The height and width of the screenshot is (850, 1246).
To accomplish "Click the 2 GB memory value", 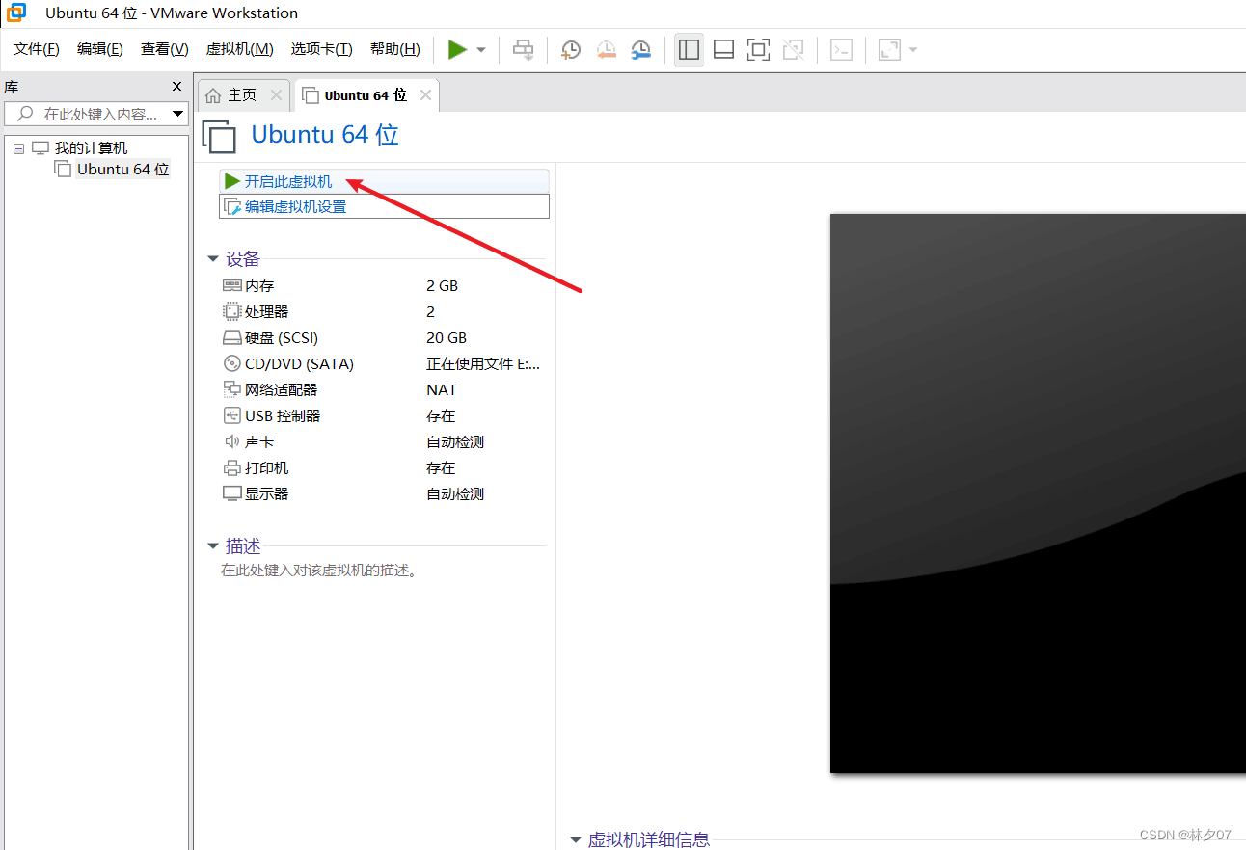I will pyautogui.click(x=442, y=286).
